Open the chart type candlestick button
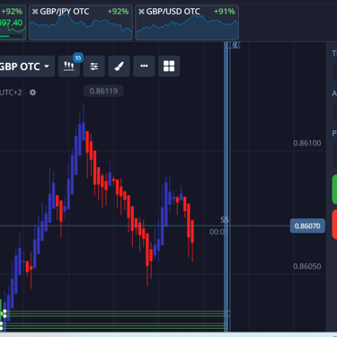This screenshot has width=337, height=337. click(69, 66)
